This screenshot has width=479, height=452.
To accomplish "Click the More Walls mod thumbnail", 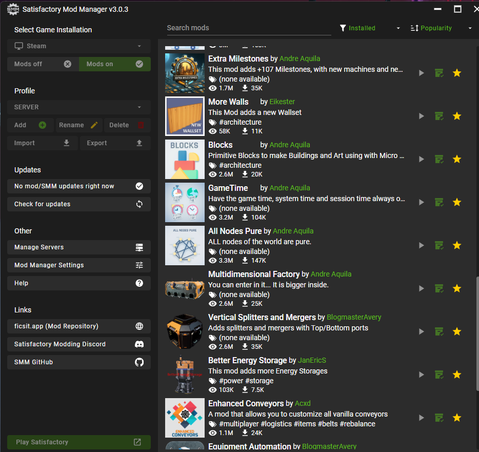I will point(185,116).
